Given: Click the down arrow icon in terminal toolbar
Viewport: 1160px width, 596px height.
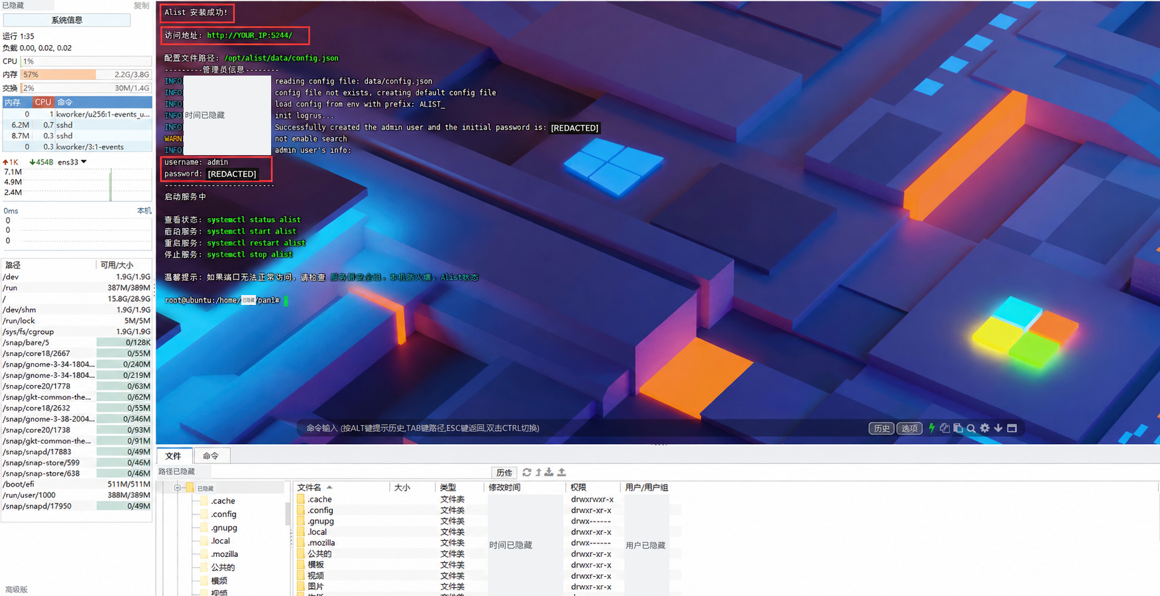Looking at the screenshot, I should tap(998, 428).
